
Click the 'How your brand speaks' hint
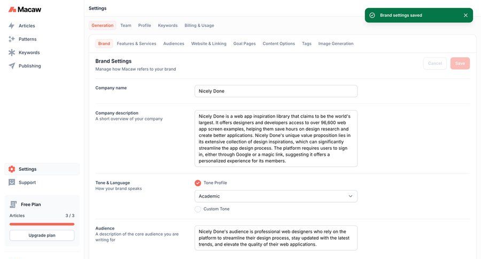(x=119, y=189)
